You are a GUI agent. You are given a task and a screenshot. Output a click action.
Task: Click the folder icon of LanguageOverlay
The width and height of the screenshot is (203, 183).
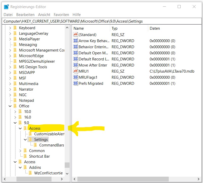click(15, 33)
